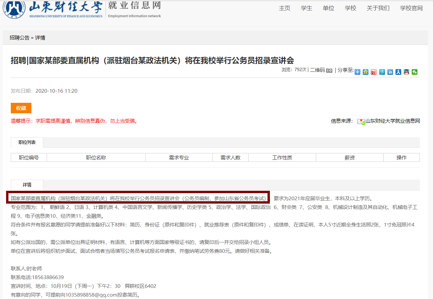Click the red 温馨提示 warning text
Image resolution: width=433 pixels, height=299 pixels.
click(x=74, y=121)
